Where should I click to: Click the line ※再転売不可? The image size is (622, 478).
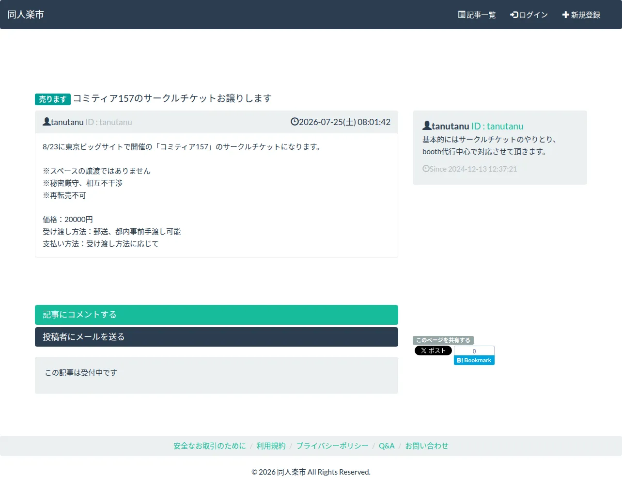(x=64, y=195)
